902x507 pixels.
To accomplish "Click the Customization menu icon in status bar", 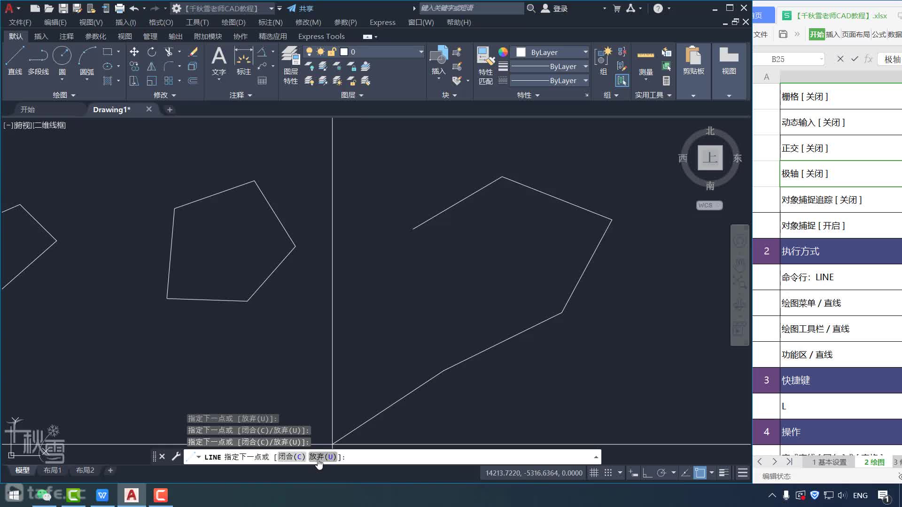I will click(743, 473).
